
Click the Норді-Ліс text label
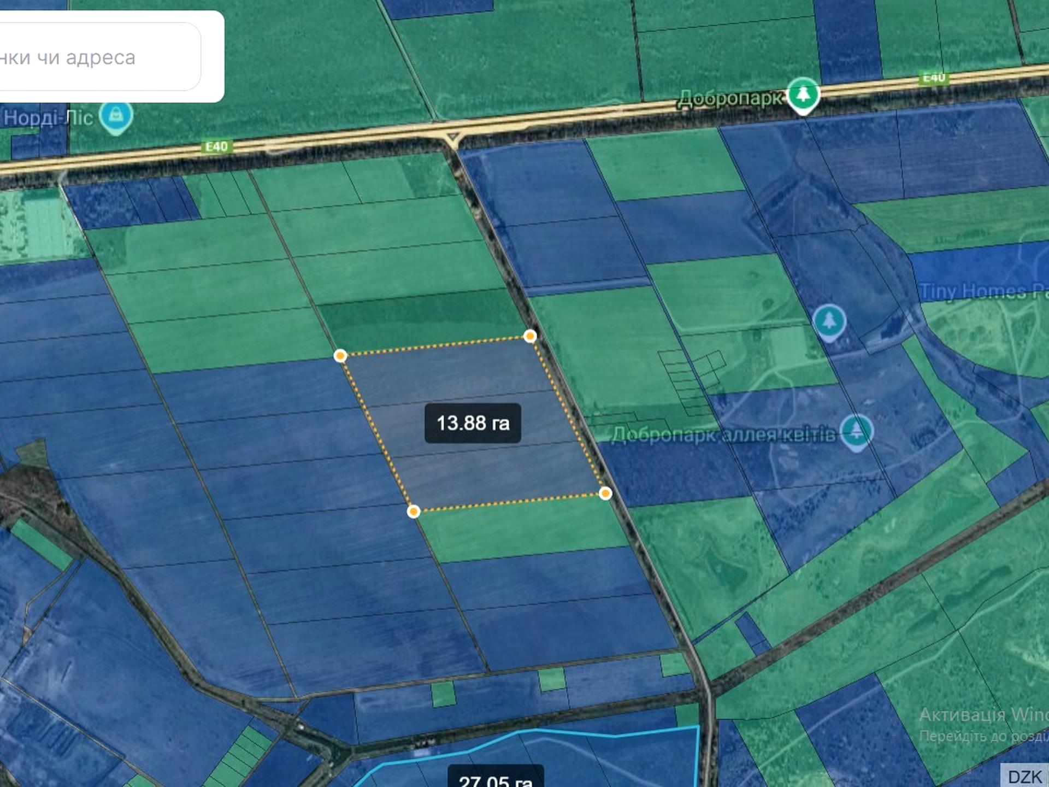click(x=48, y=118)
